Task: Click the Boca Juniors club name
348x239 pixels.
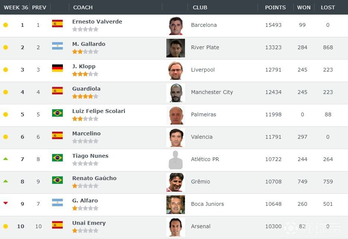Action: pyautogui.click(x=207, y=204)
